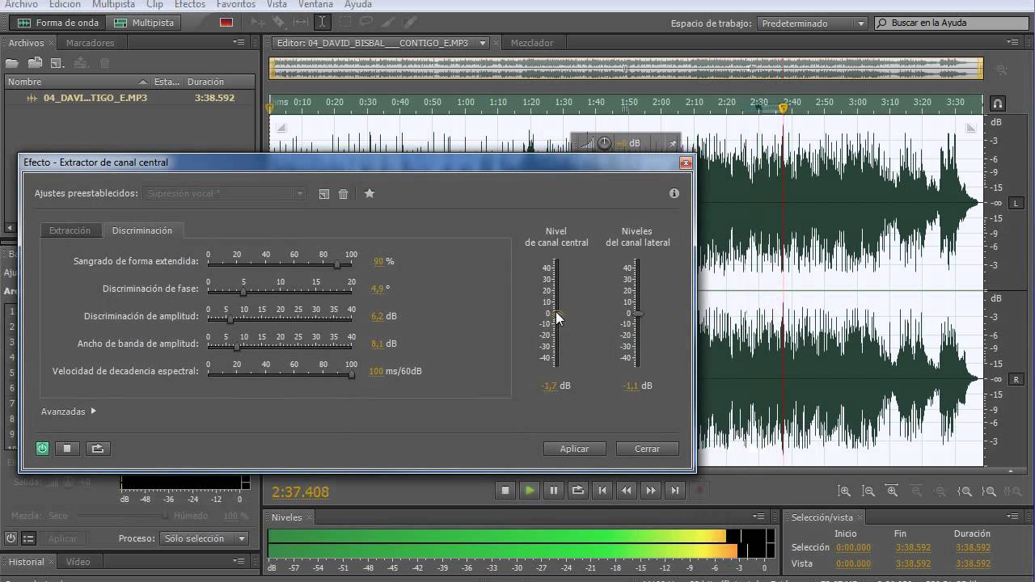Viewport: 1035px width, 582px height.
Task: Move playhead to next marker
Action: (675, 490)
